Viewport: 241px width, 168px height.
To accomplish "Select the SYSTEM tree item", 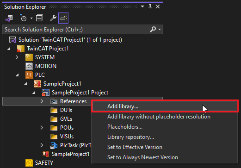I will [x=45, y=57].
